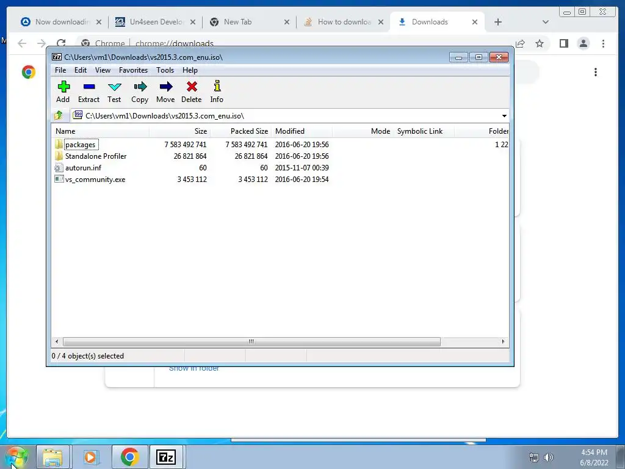
Task: Open the View menu
Action: point(103,70)
